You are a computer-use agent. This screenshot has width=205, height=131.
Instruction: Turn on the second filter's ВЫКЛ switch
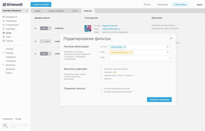(46, 41)
